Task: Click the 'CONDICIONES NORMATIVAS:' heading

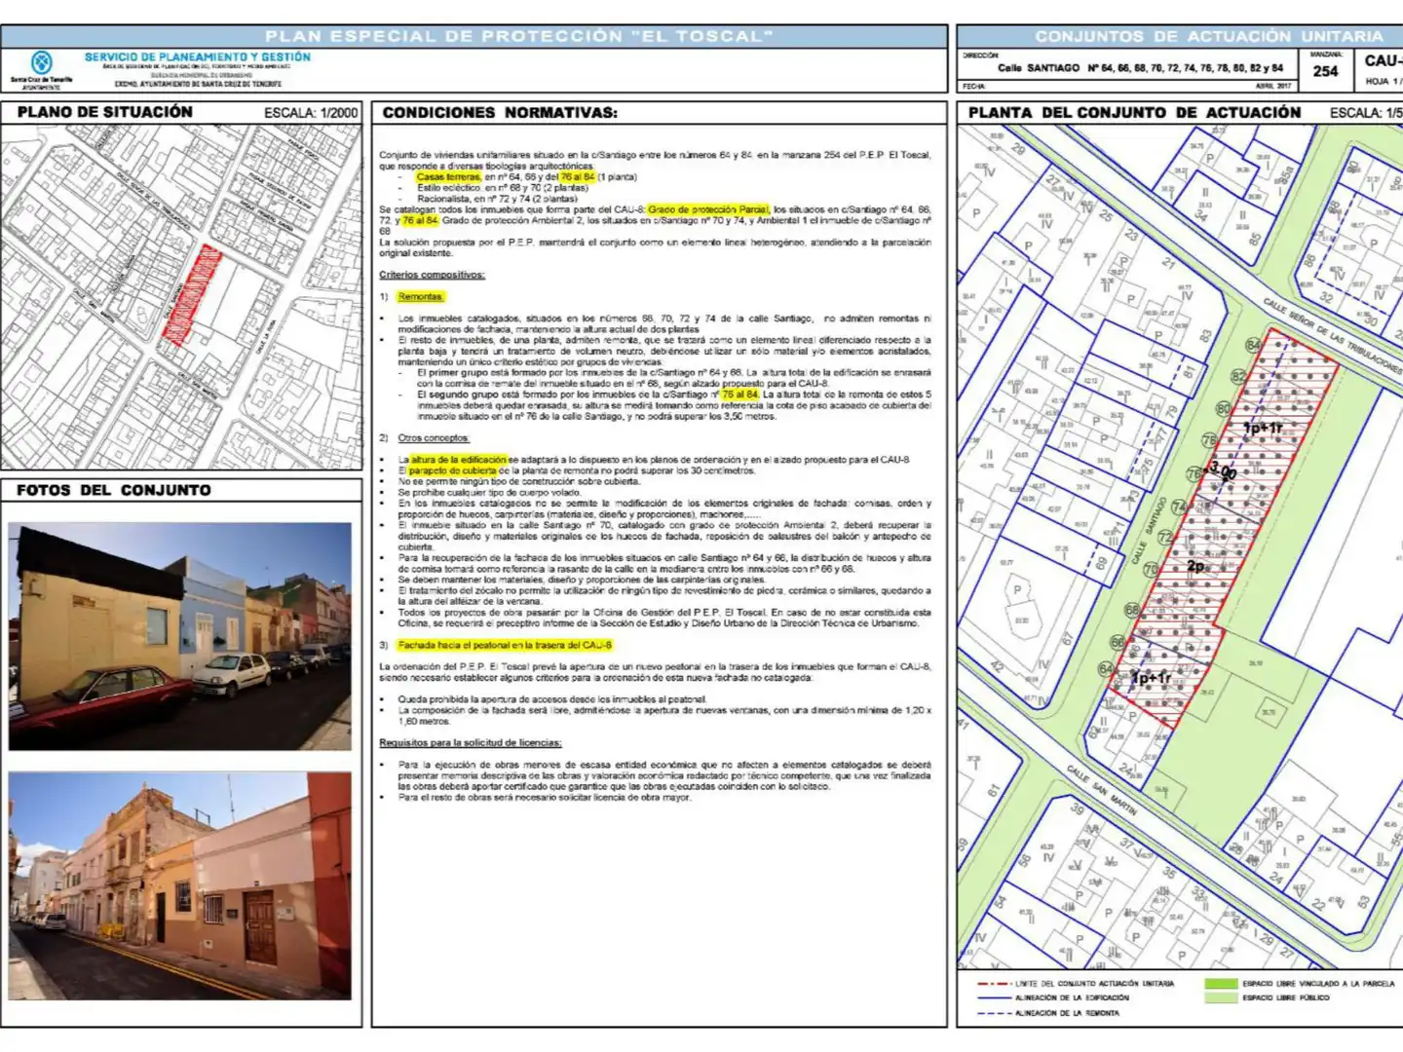Action: tap(500, 113)
